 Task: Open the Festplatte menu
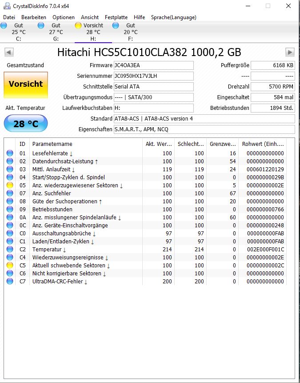click(x=116, y=17)
